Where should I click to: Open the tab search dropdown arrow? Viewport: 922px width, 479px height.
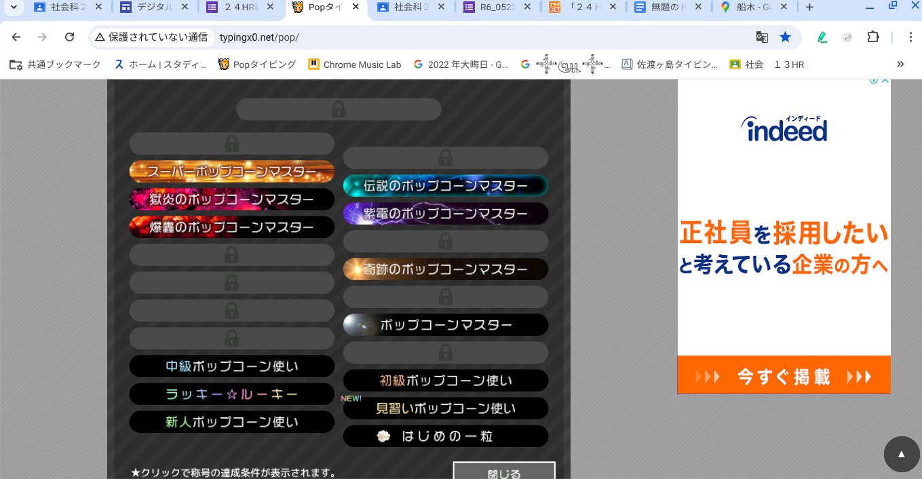pyautogui.click(x=13, y=7)
